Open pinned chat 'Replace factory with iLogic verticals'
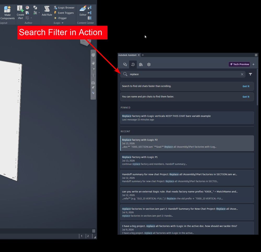 (x=187, y=118)
